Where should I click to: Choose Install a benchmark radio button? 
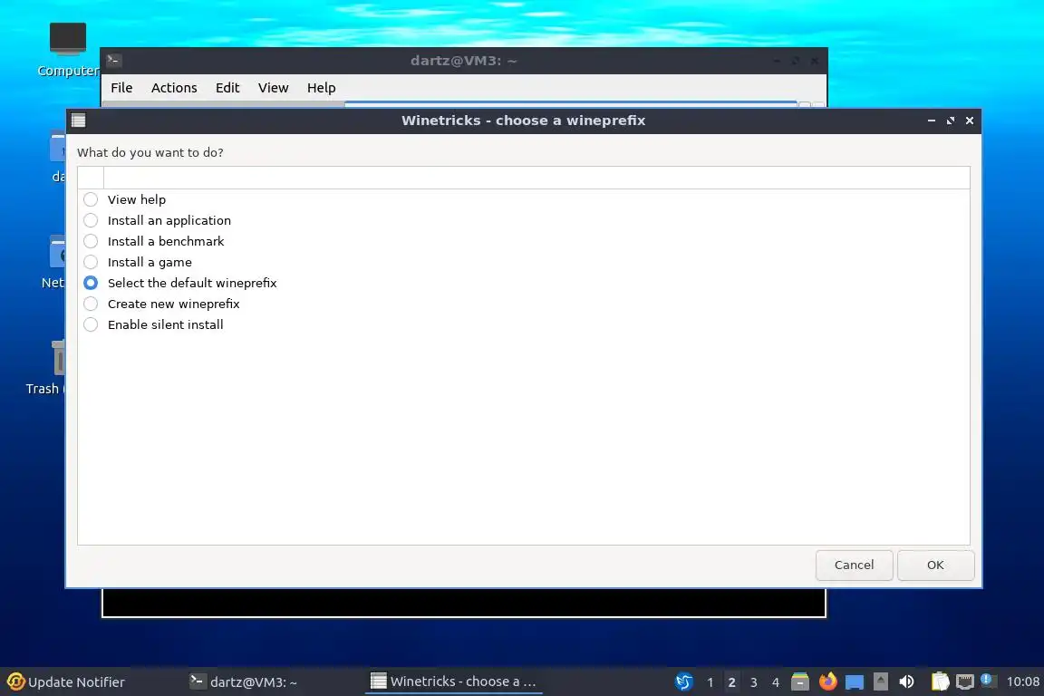coord(91,241)
